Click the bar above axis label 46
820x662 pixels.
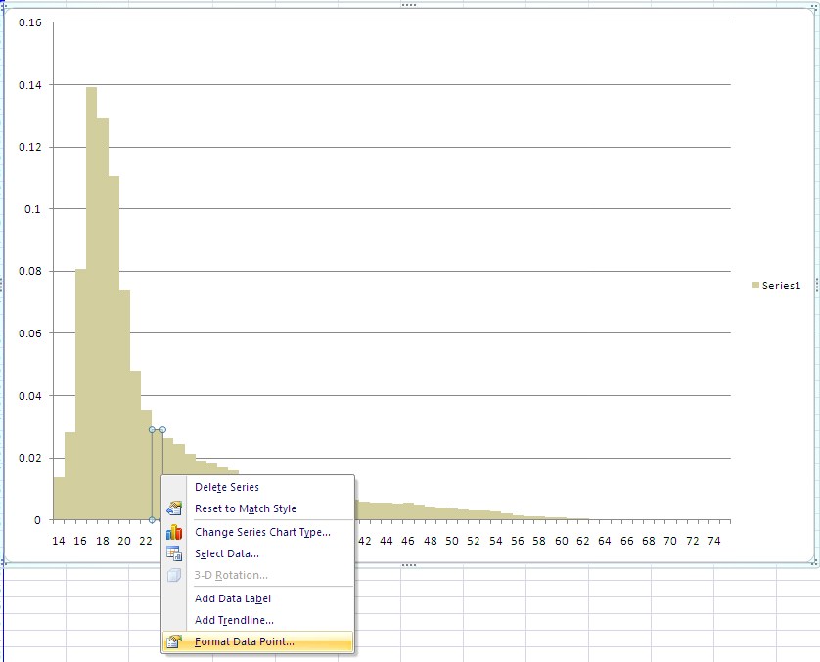[x=409, y=512]
